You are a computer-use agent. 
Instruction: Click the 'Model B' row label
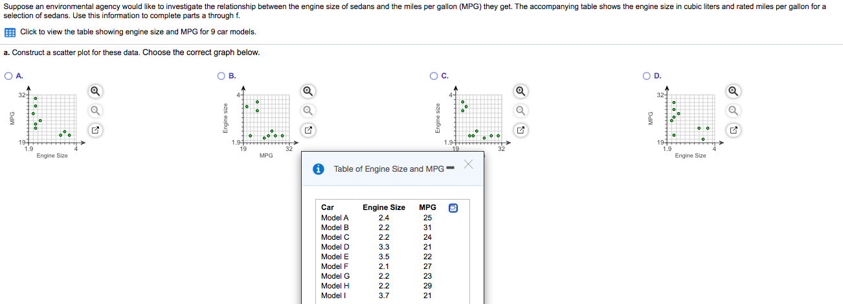tap(335, 228)
